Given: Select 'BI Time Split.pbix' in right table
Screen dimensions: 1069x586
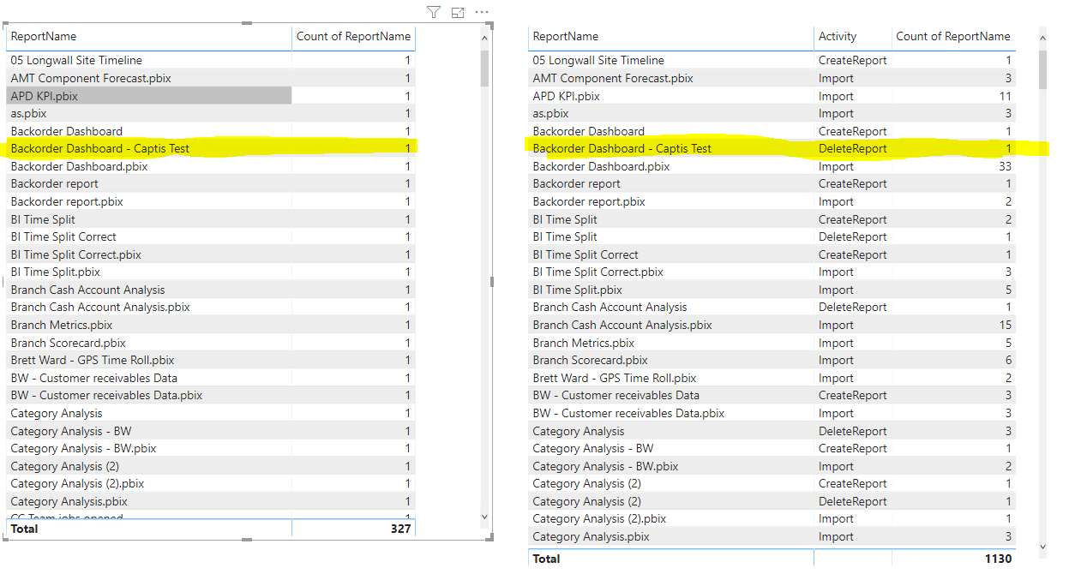Looking at the screenshot, I should [x=578, y=290].
